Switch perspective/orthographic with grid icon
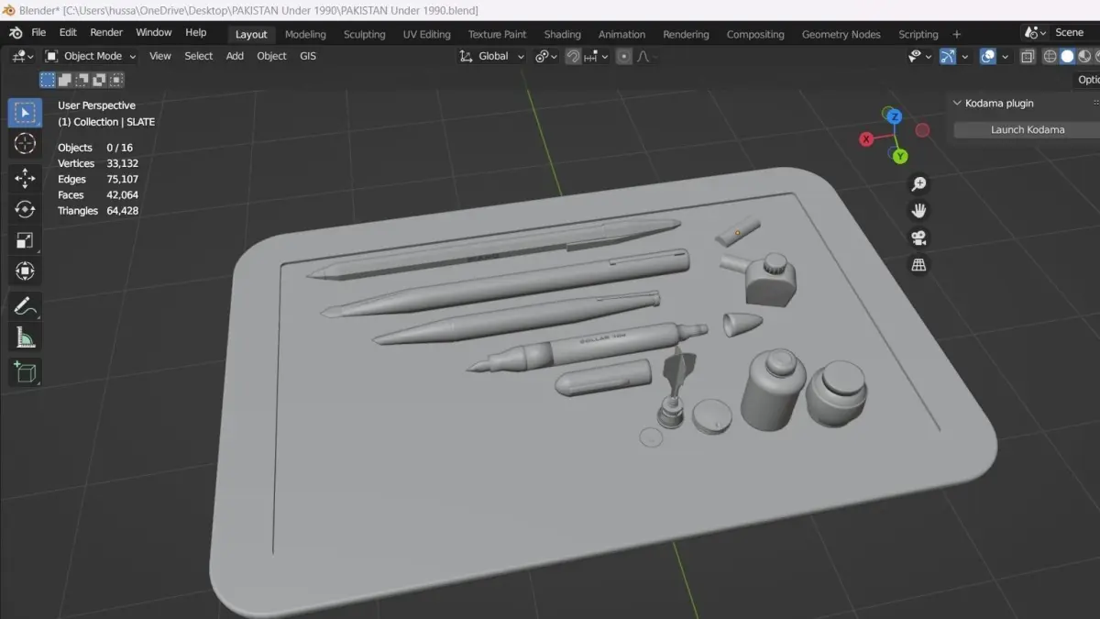This screenshot has width=1100, height=619. pos(918,265)
